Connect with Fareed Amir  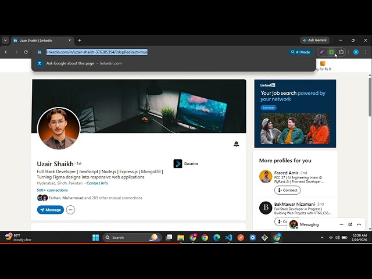tap(287, 190)
